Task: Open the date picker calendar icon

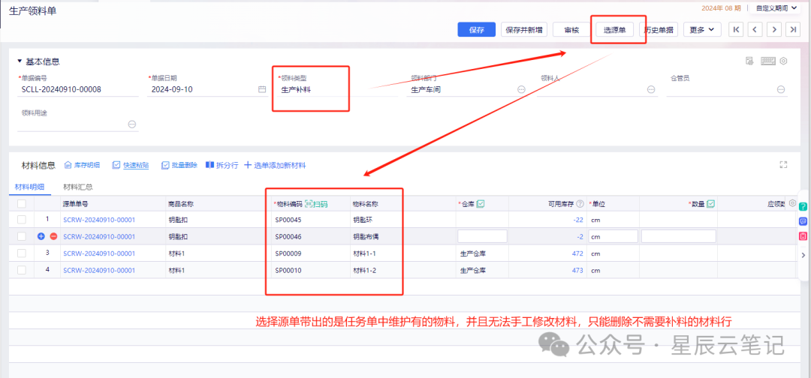Action: point(262,89)
